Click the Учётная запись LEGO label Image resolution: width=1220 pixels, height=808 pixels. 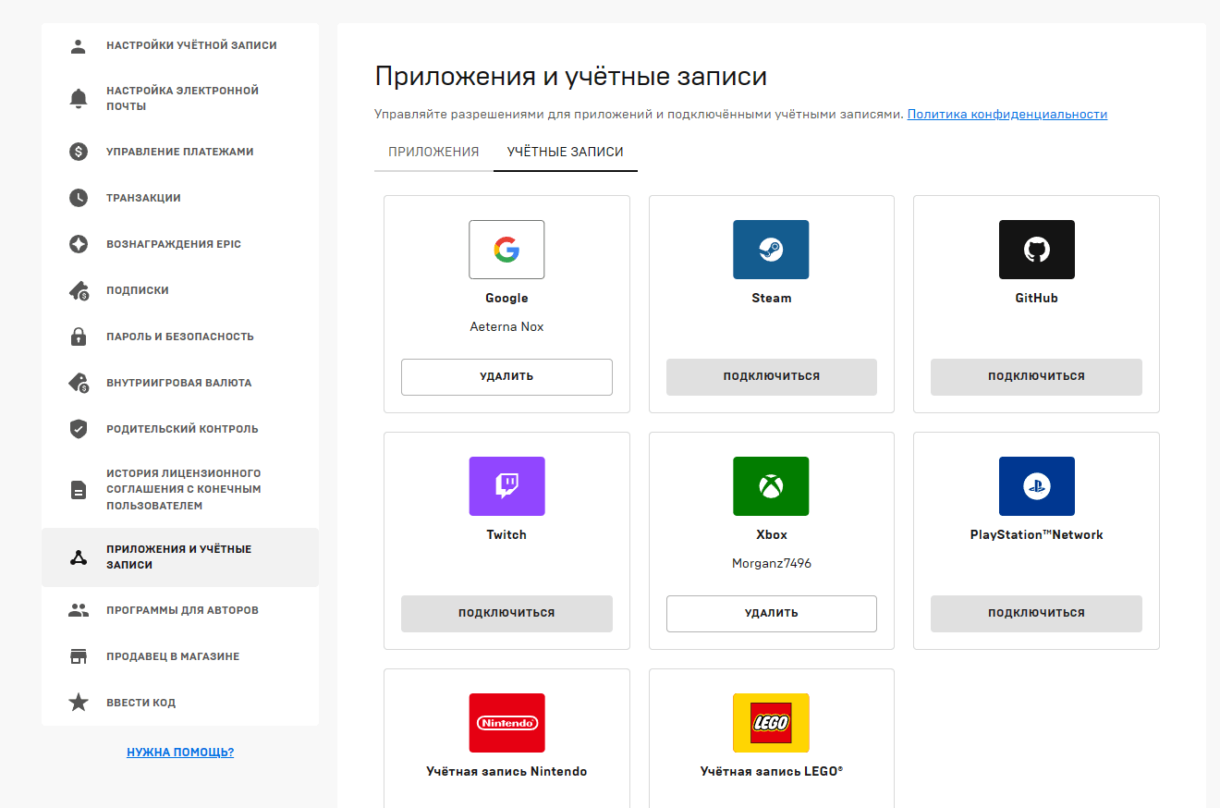point(771,771)
